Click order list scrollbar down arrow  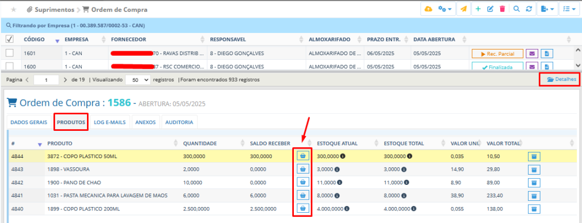[577, 65]
